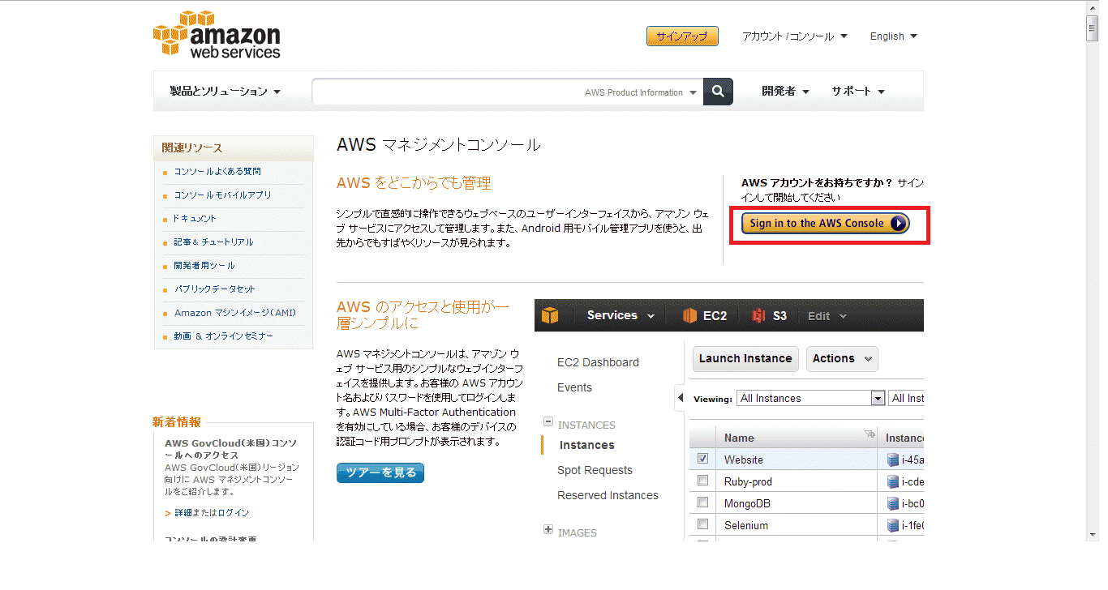
Task: Click the サインアップ button
Action: [682, 36]
